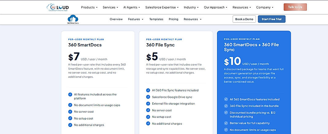This screenshot has height=134, width=328.
Task: Click 'No document limits or usage caps' in SmartDocs card
Action: pos(97,105)
